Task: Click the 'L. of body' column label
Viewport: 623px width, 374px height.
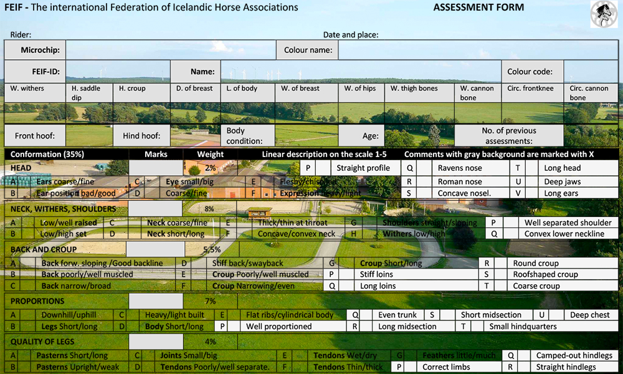Action: (242, 89)
